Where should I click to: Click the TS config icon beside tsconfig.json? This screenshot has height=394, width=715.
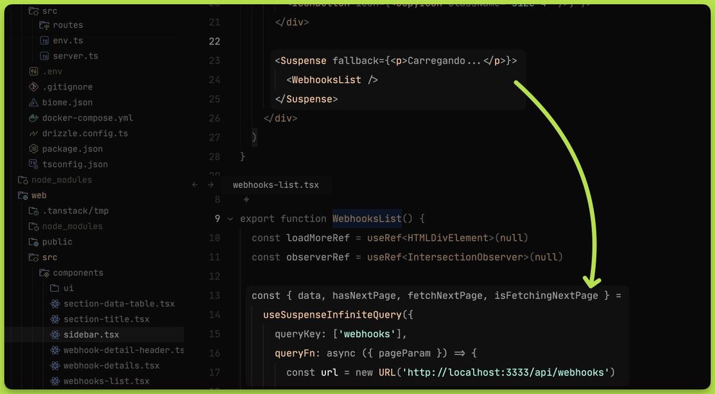34,164
